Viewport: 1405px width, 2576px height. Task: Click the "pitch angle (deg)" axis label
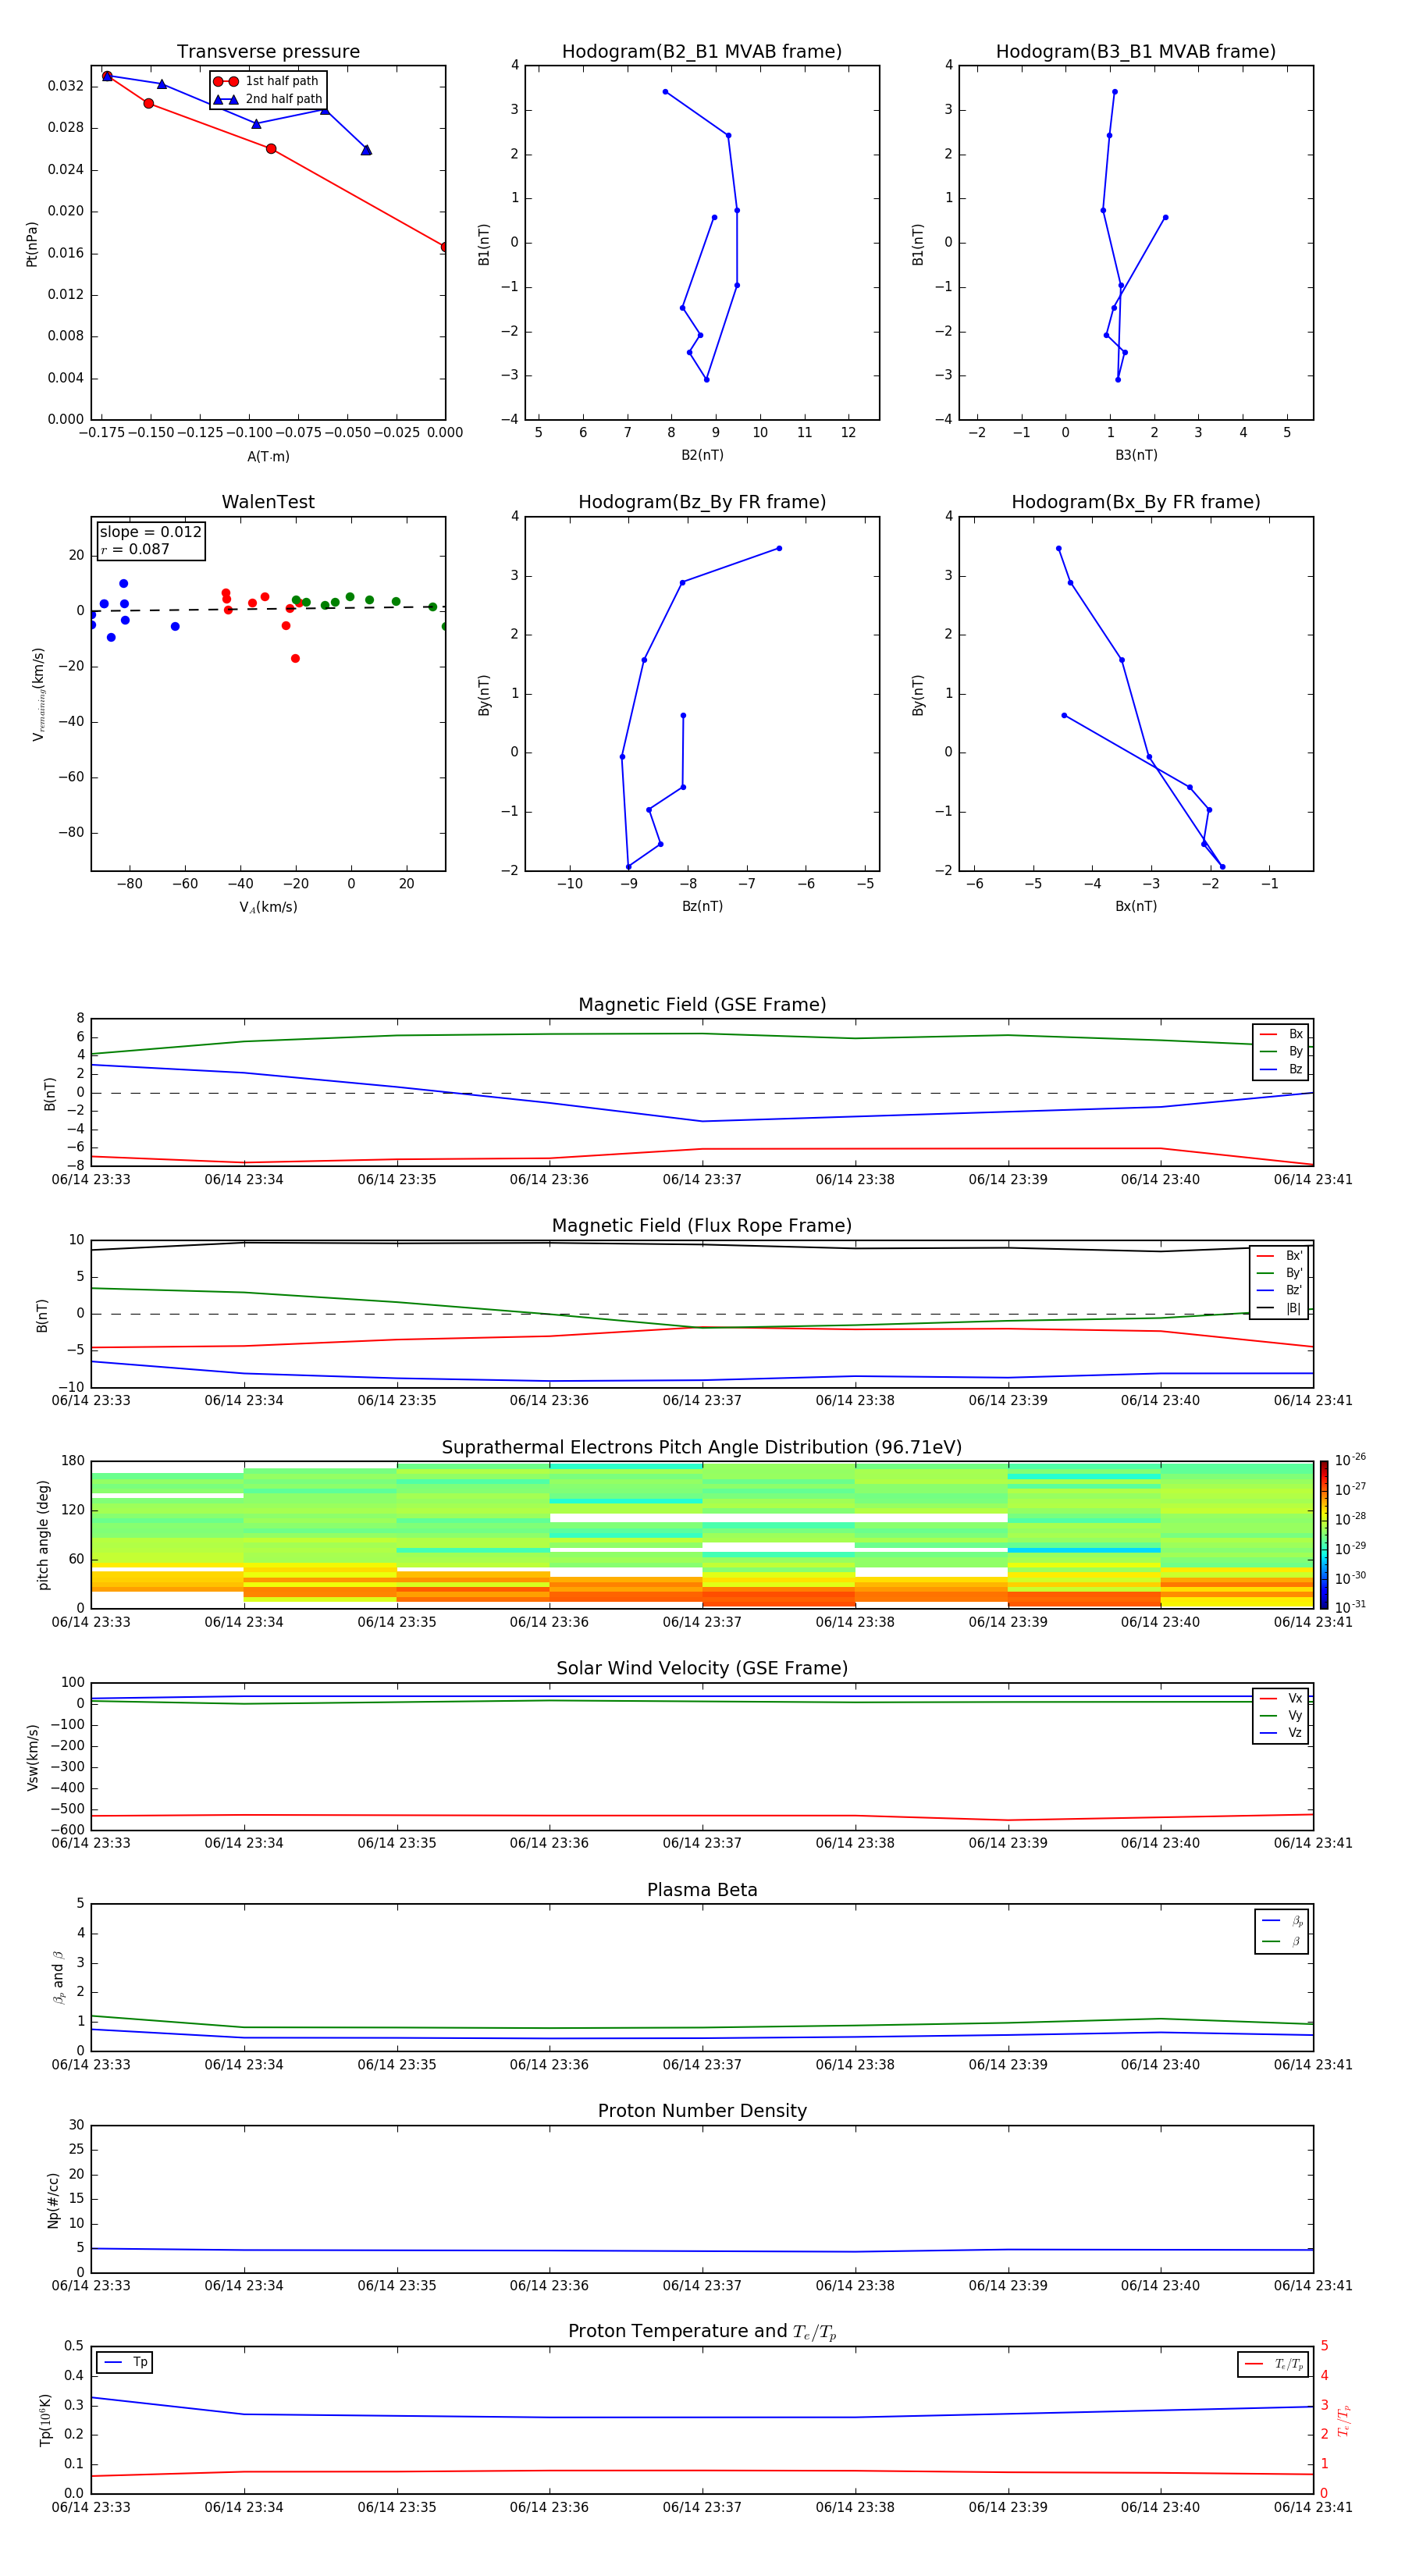43,1535
